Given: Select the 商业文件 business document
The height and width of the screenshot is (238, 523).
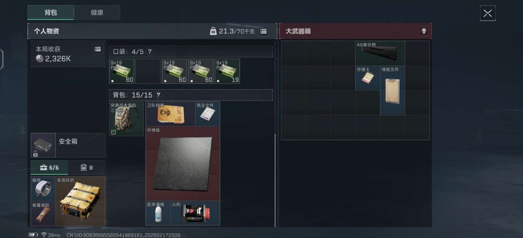Looking at the screenshot, I should [207, 113].
